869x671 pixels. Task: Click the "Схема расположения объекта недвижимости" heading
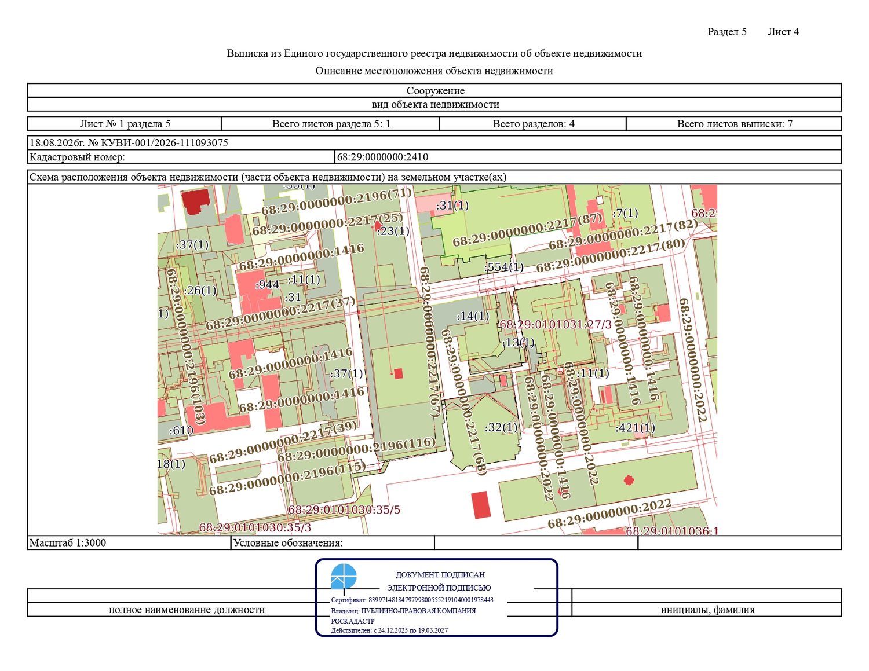268,177
